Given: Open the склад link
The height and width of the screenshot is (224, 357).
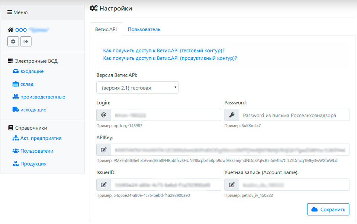Looking at the screenshot, I should [x=27, y=84].
